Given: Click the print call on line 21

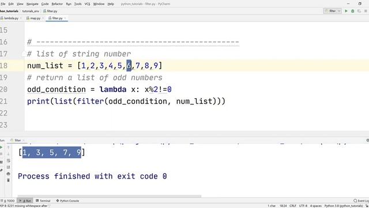Looking at the screenshot, I should pos(39,102).
